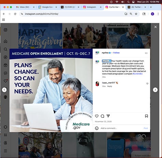Like the post with the heart icon

(97, 116)
